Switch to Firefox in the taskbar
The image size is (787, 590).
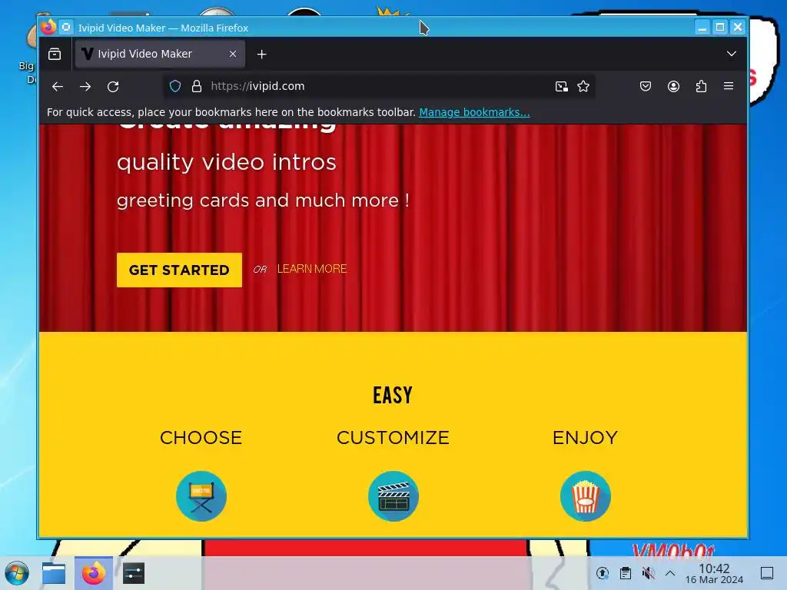pyautogui.click(x=93, y=573)
